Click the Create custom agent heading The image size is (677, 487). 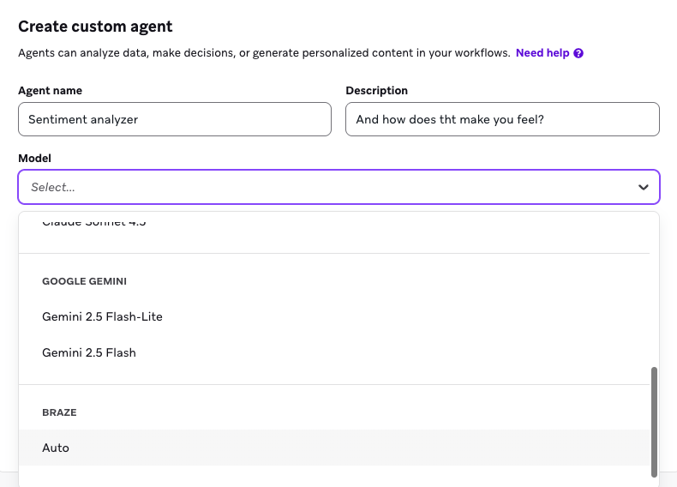pyautogui.click(x=95, y=27)
